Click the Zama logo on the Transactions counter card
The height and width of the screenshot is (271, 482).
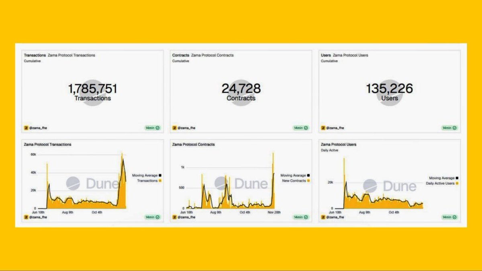26,128
